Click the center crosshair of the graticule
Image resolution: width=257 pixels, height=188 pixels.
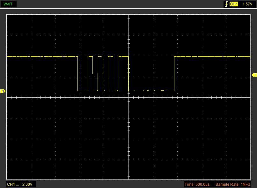point(128,97)
